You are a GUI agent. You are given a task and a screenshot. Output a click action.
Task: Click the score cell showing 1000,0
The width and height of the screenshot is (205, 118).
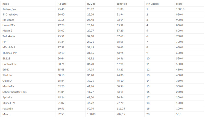pyautogui.click(x=180, y=9)
